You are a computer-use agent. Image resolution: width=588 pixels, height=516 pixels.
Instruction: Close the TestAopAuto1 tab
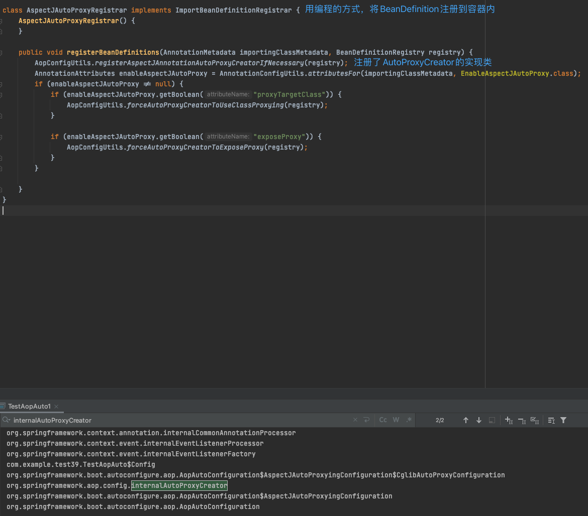(56, 406)
